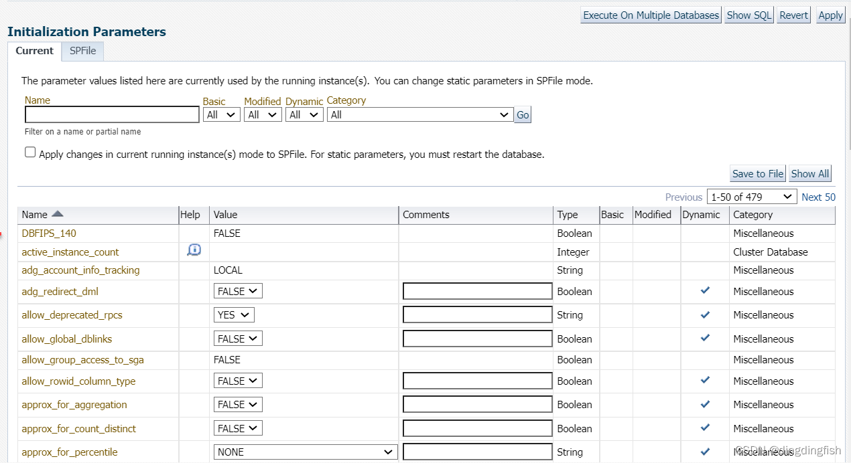
Task: Open approx_for_percentile NONE dropdown
Action: coord(306,452)
